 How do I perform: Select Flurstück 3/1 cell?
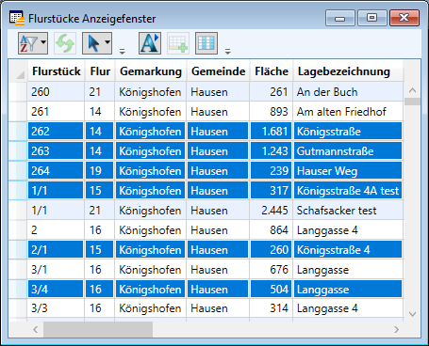pyautogui.click(x=56, y=270)
